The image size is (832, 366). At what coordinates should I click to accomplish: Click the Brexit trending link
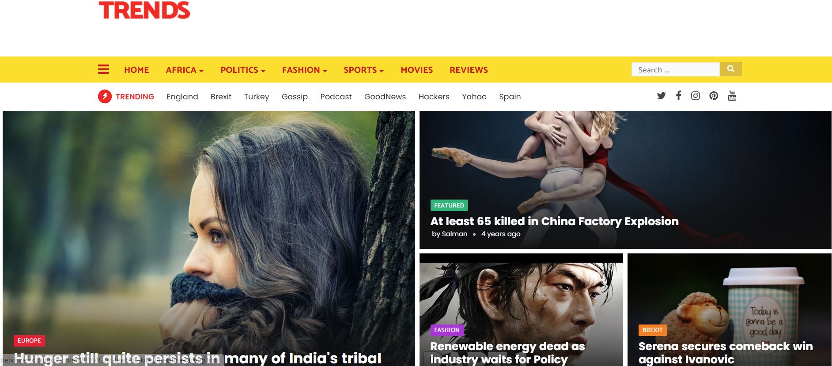[x=221, y=97]
